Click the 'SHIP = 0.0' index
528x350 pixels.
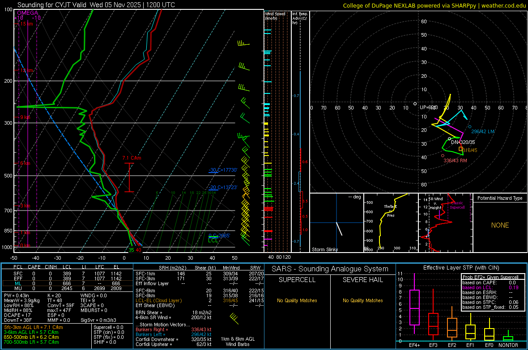104,342
